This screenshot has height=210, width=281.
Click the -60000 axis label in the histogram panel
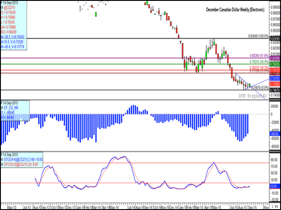click(x=275, y=138)
